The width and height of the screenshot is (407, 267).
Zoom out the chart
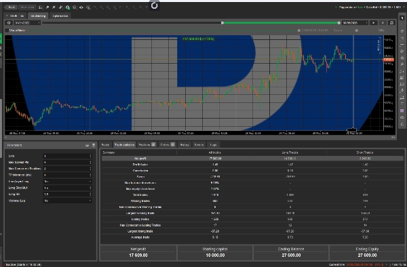click(54, 7)
